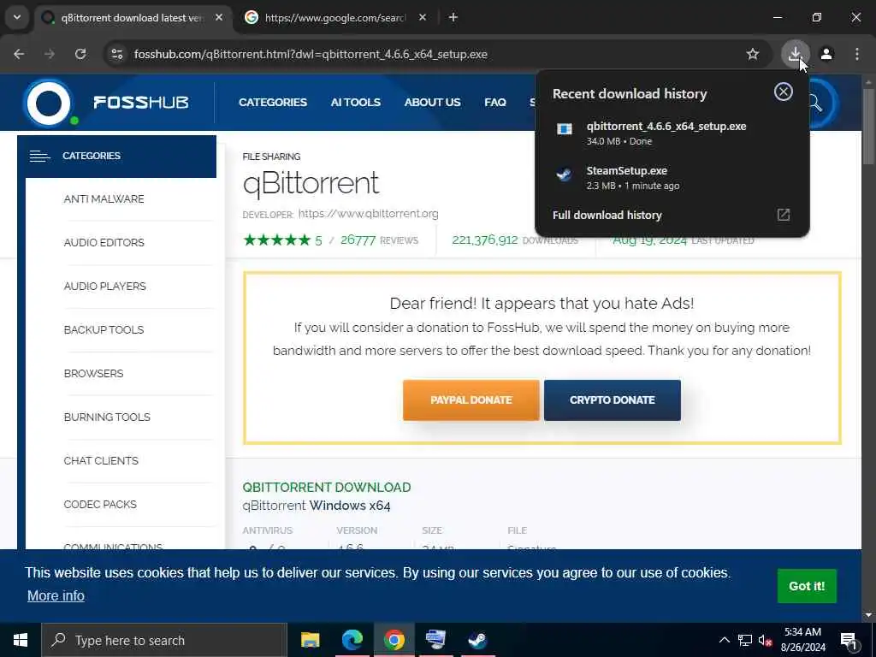Click the network tray icon
The image size is (876, 657).
pos(745,640)
